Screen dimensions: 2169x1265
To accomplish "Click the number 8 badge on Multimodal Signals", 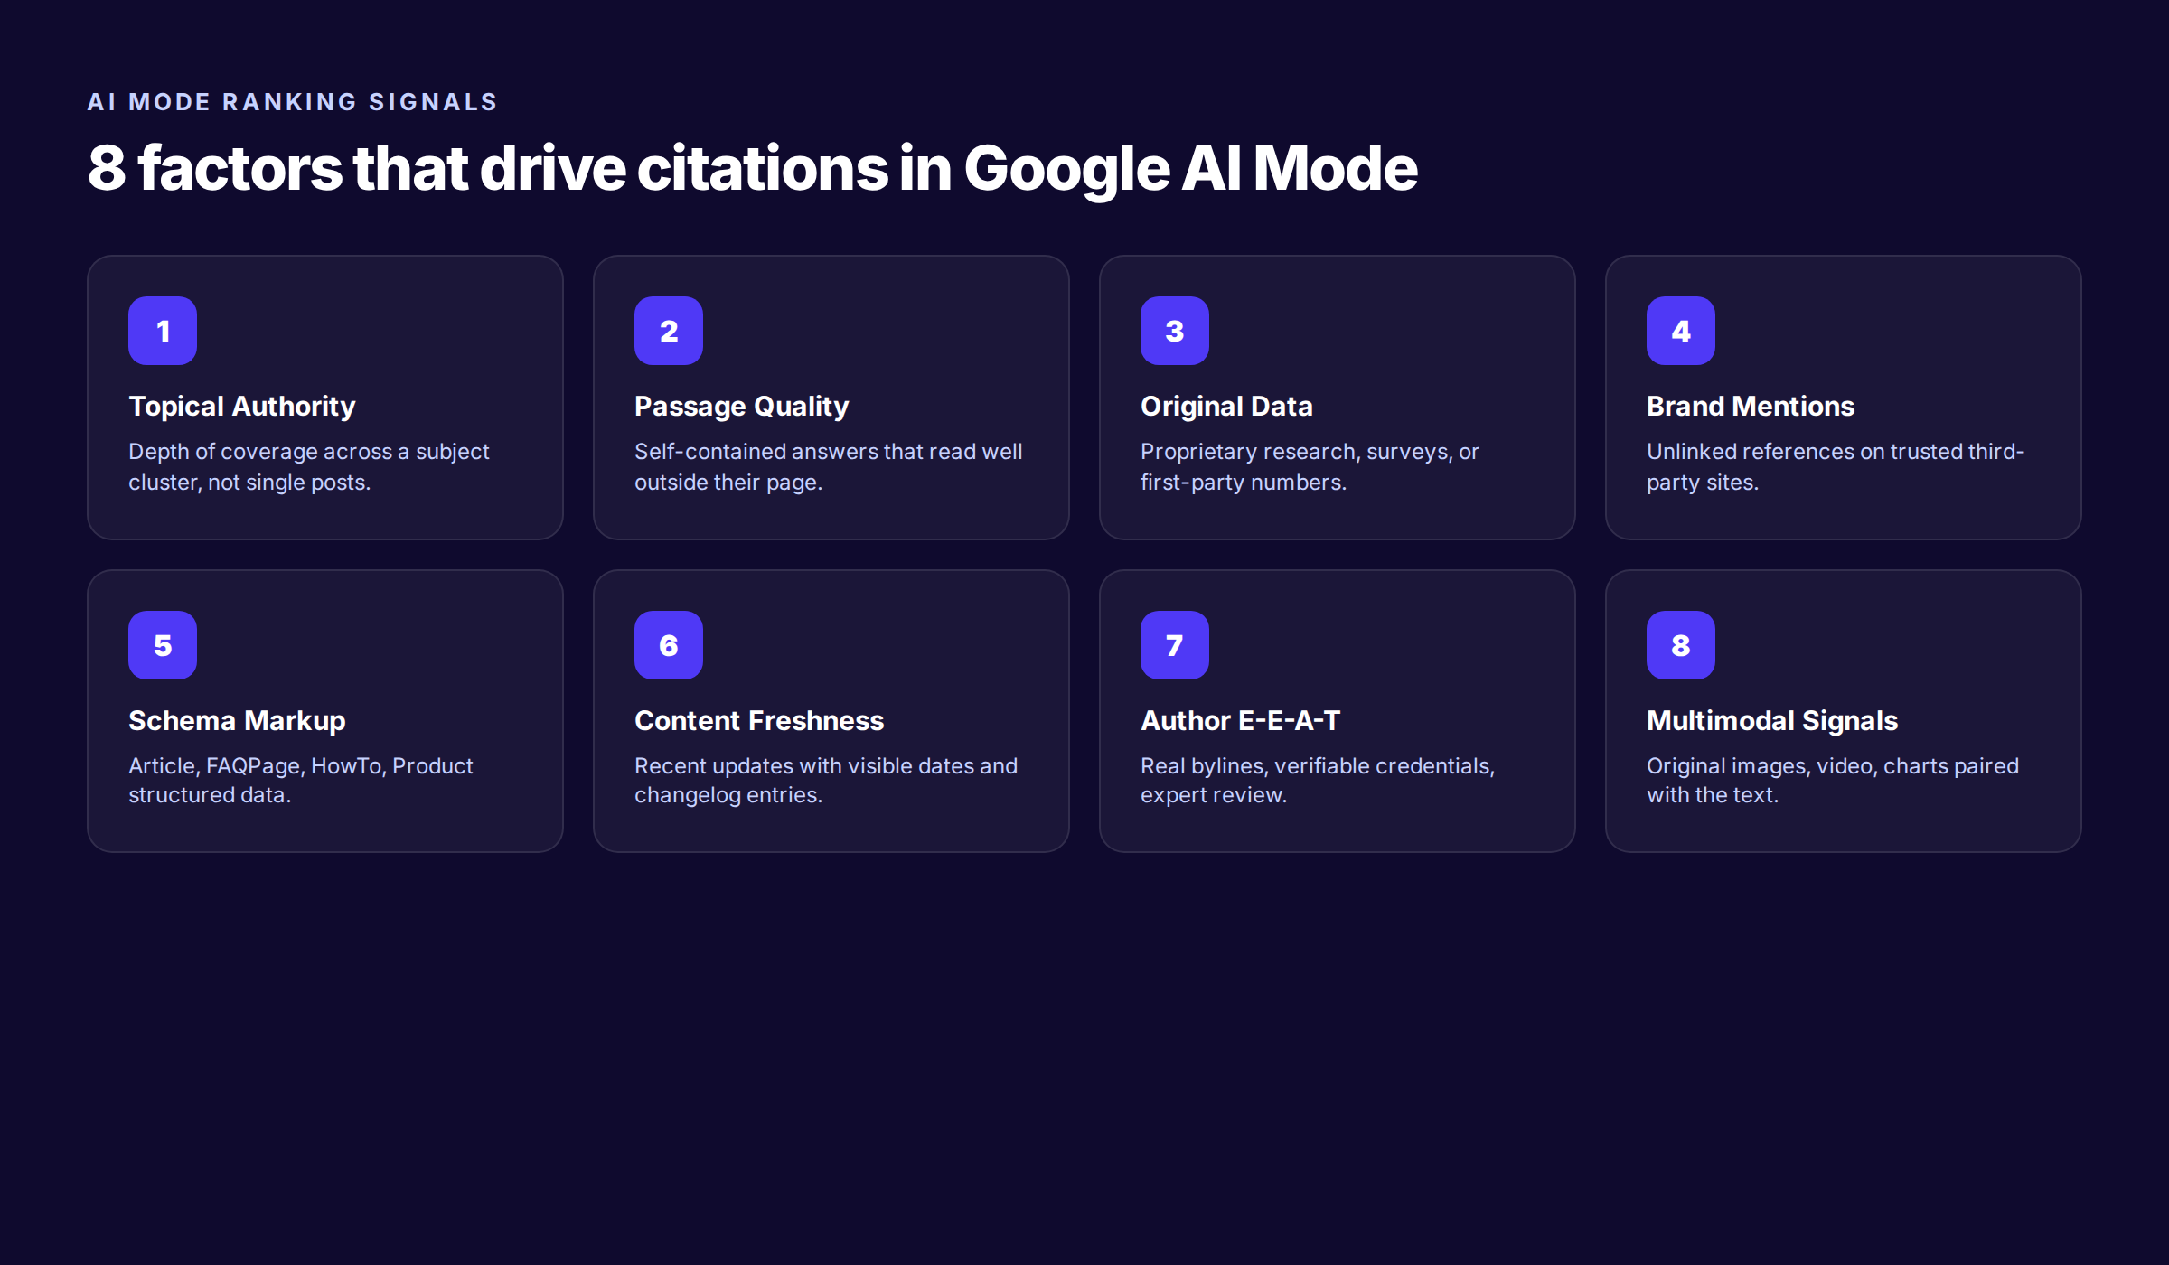I will point(1681,645).
